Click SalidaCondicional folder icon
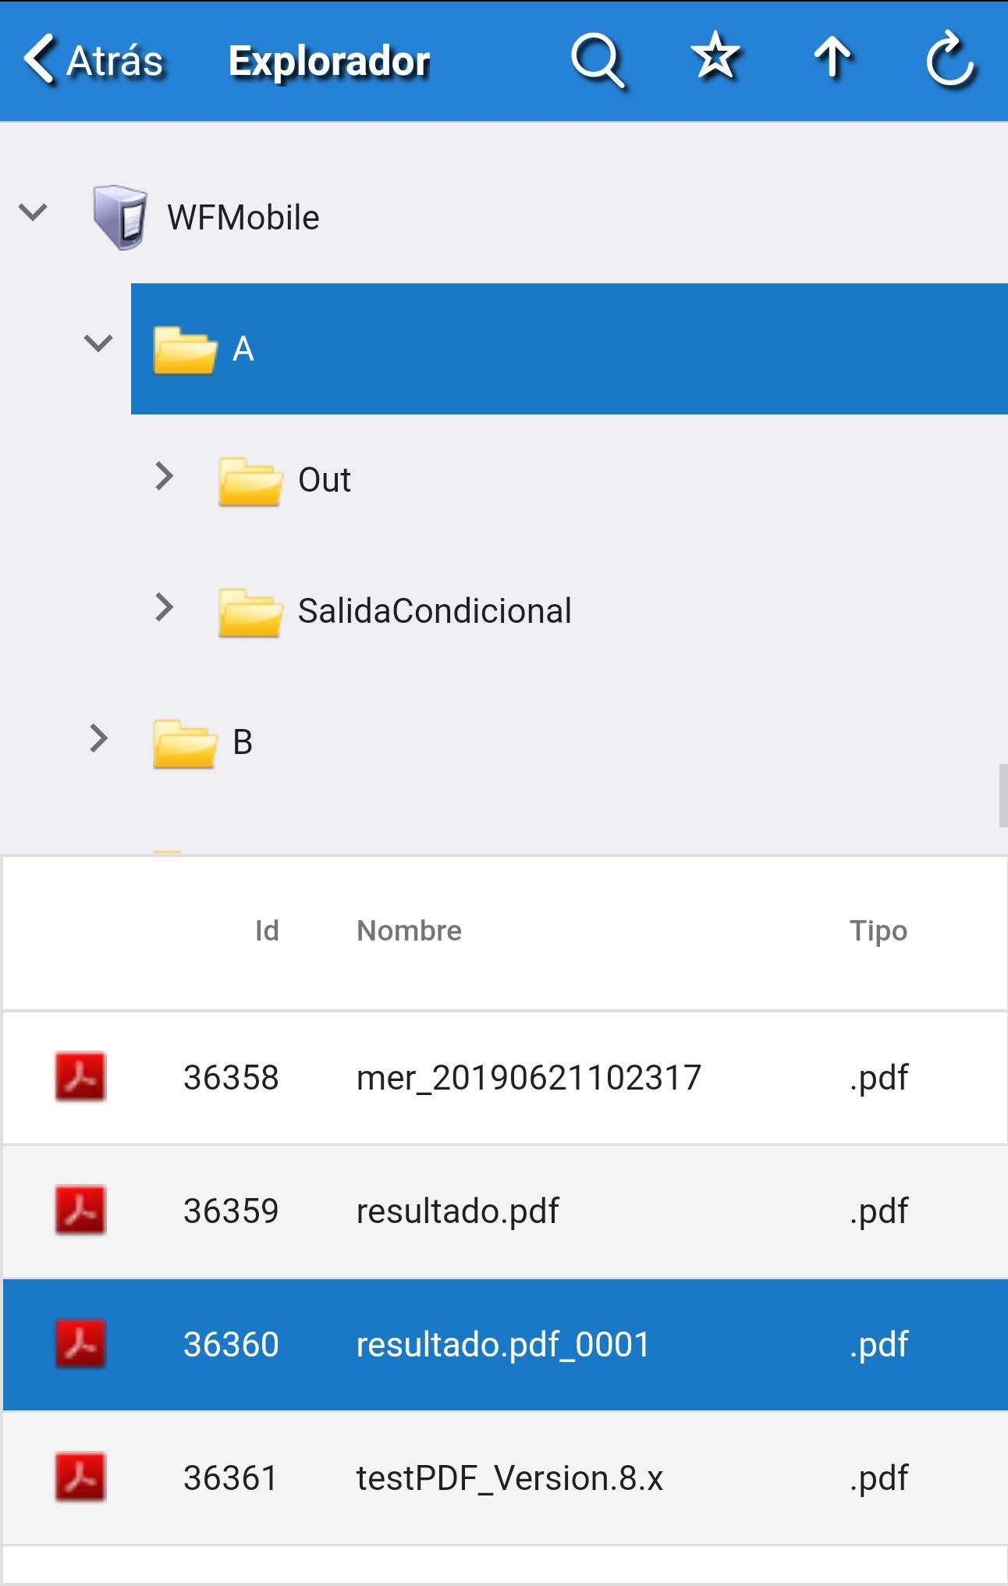 click(250, 613)
